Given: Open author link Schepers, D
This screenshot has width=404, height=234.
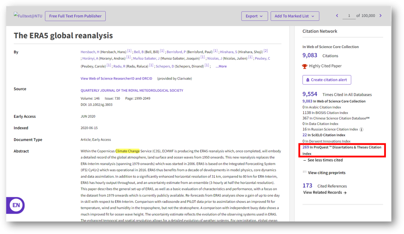Looking at the screenshot, I should coord(165,66).
